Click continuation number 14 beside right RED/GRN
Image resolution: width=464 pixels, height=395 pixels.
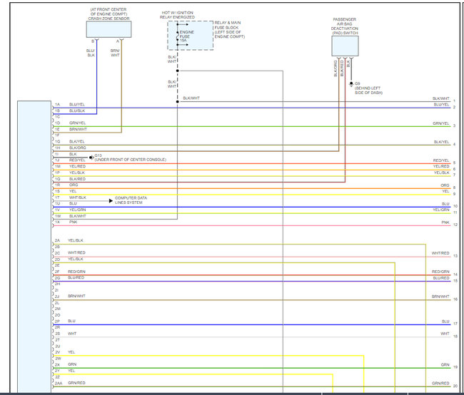pyautogui.click(x=455, y=275)
